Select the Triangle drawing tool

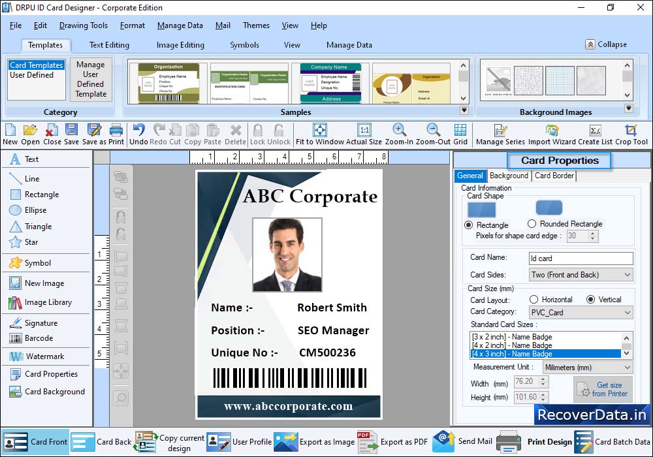[31, 227]
